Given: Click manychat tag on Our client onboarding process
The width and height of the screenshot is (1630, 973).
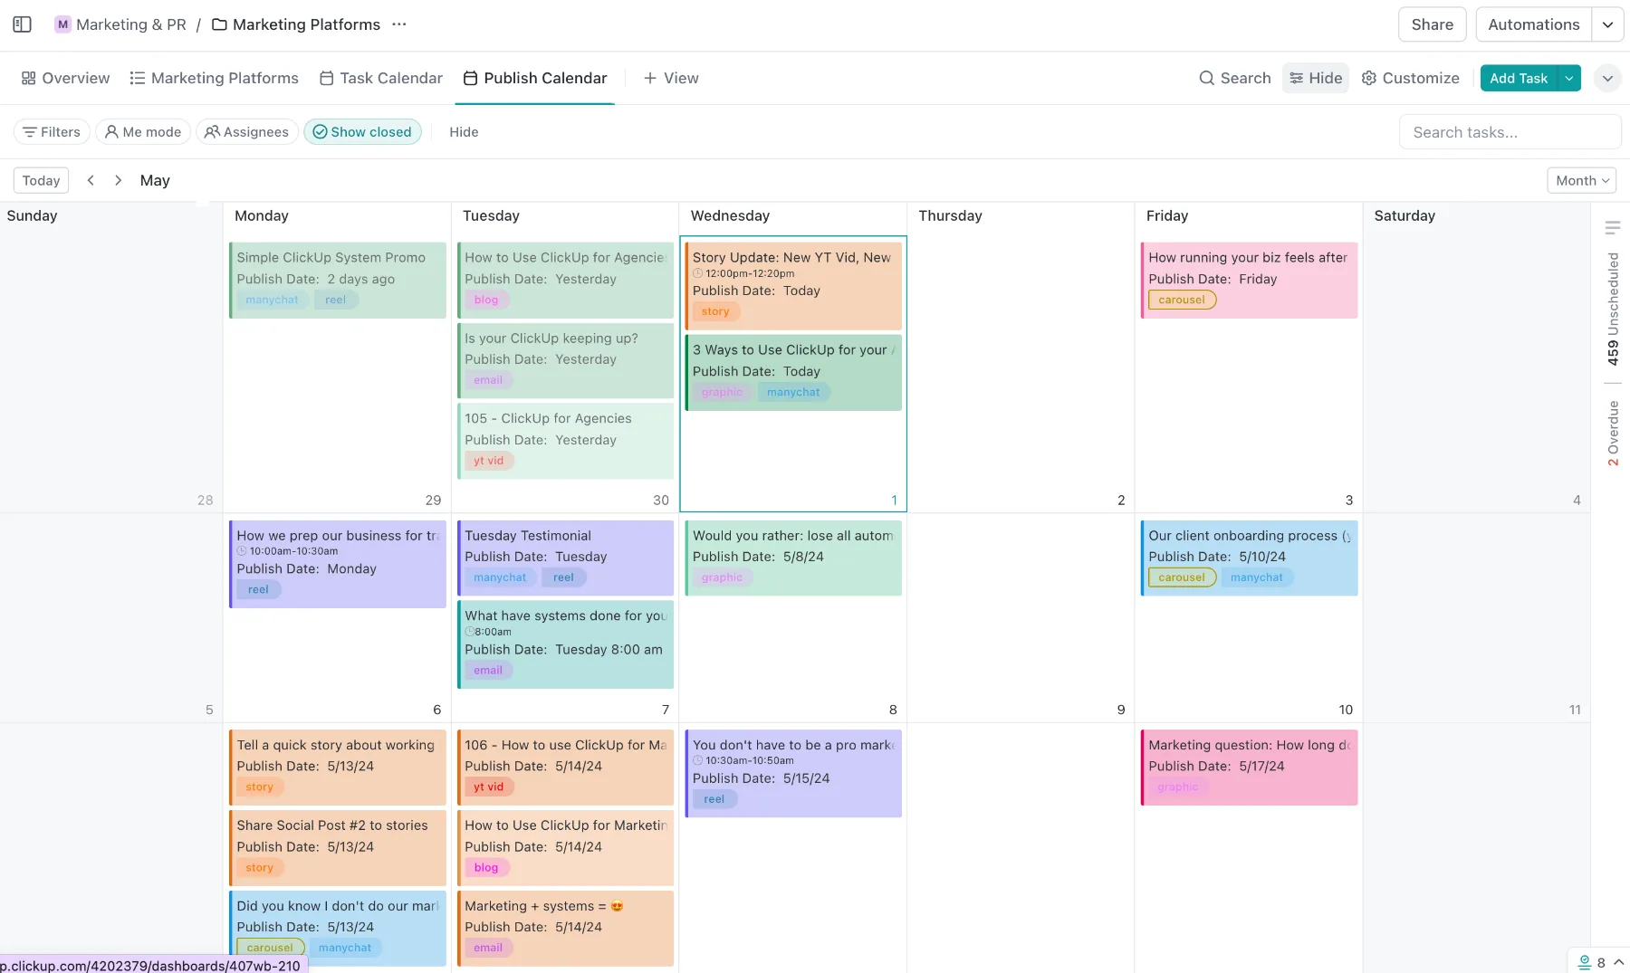Looking at the screenshot, I should point(1257,577).
